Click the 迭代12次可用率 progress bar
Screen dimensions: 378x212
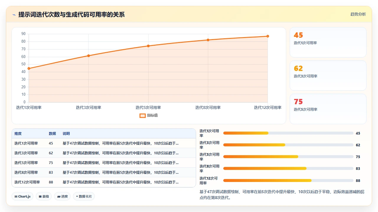pyautogui.click(x=288, y=180)
